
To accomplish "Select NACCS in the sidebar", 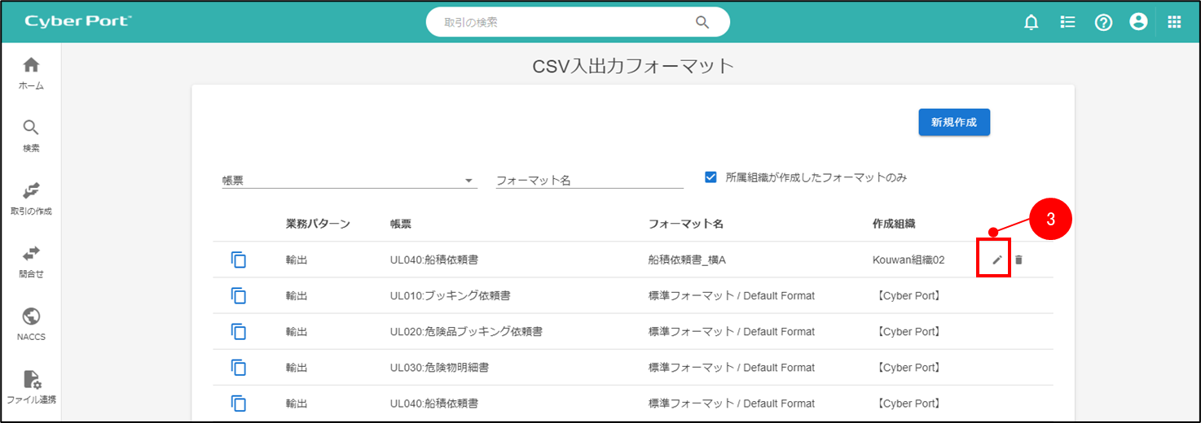I will coord(31,324).
